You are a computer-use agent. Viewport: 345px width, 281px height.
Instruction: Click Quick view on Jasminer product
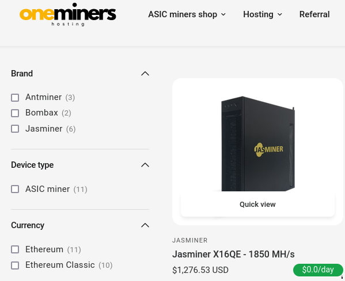[x=257, y=205]
